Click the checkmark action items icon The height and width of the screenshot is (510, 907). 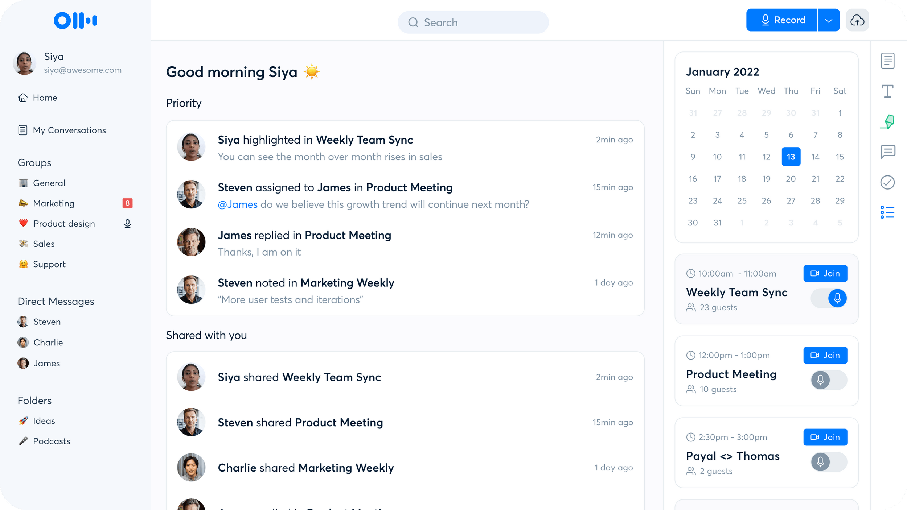click(887, 182)
